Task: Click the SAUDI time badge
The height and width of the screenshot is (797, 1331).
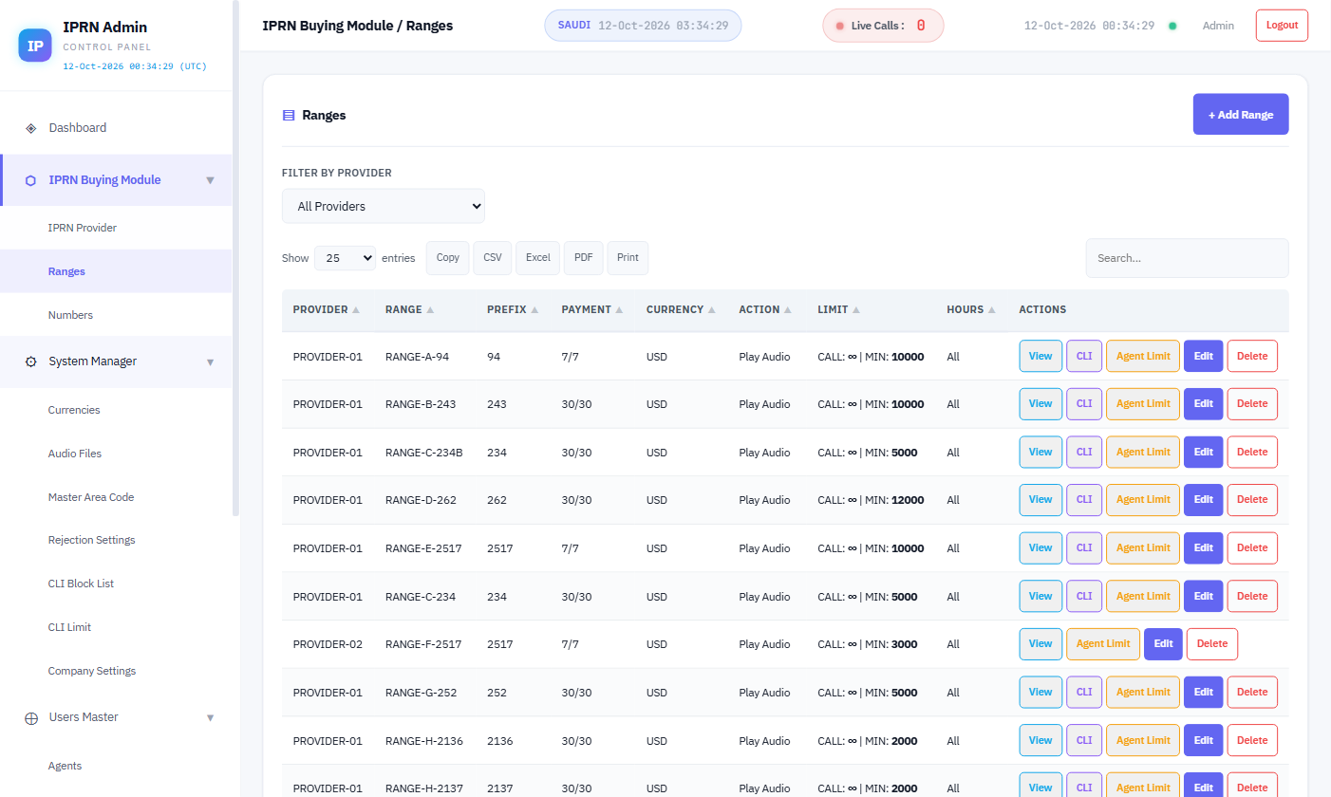Action: [x=643, y=26]
